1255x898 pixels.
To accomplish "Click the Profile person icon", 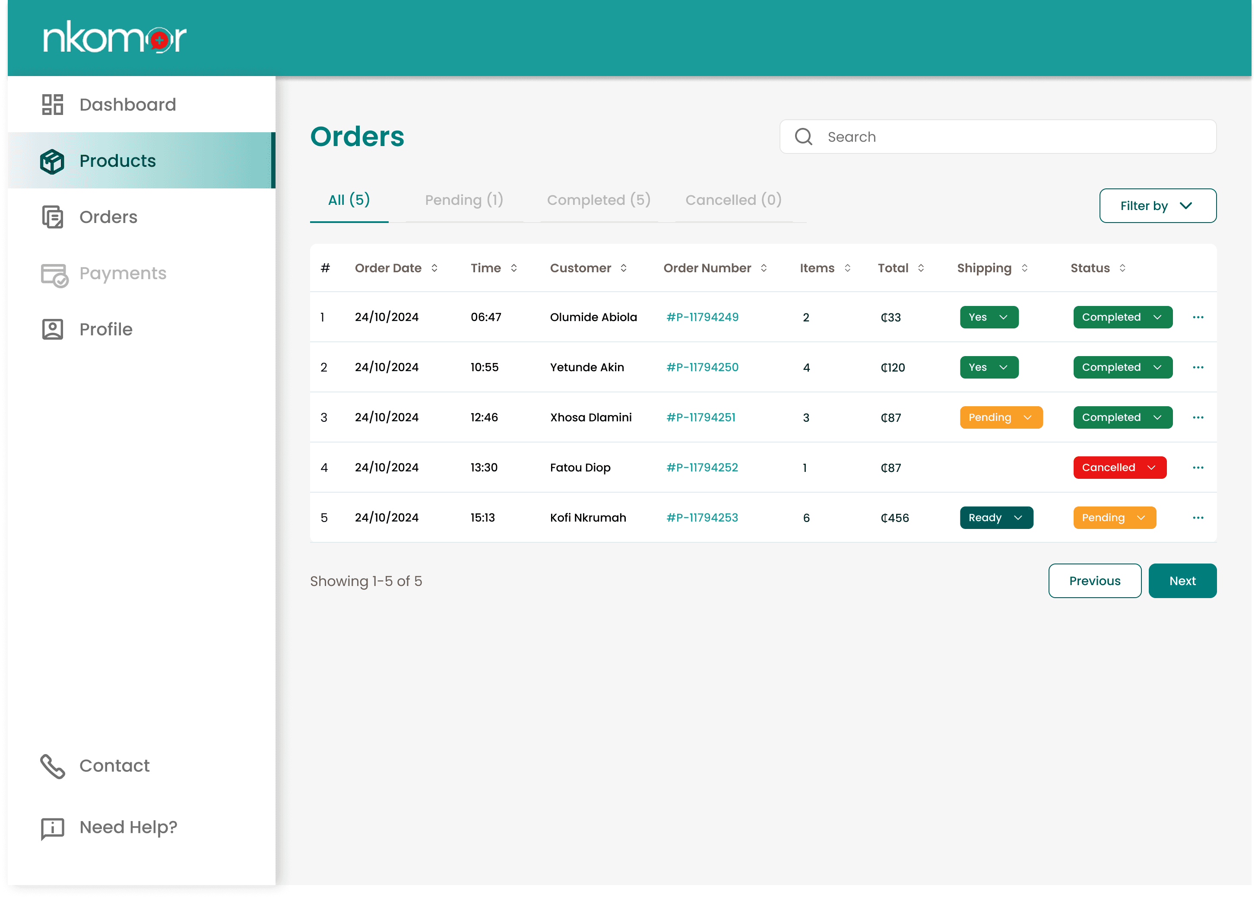I will point(53,330).
